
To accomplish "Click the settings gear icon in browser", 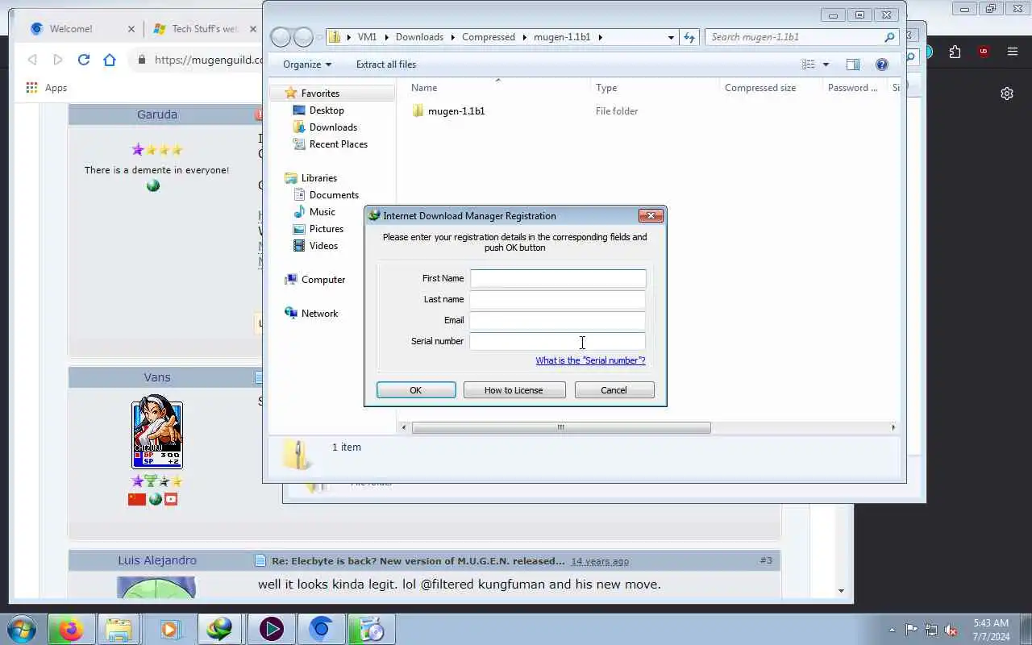I will point(1007,94).
